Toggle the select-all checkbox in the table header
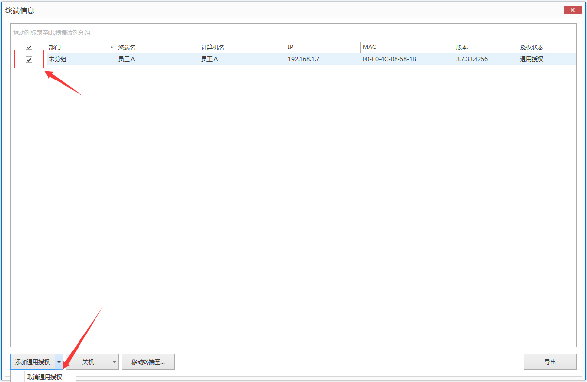Screen dimensions: 587x382 (x=29, y=47)
